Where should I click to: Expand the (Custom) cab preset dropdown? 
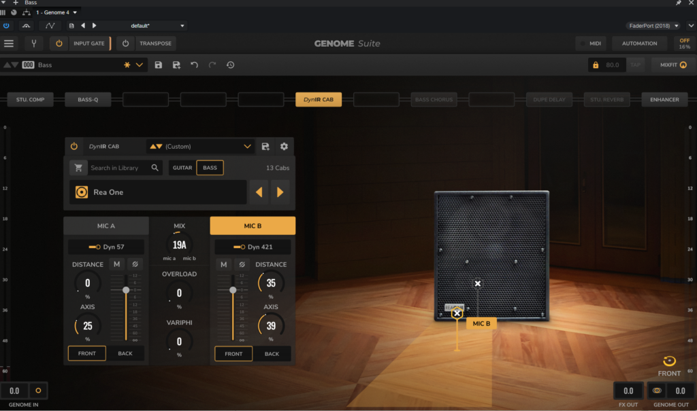(x=247, y=147)
